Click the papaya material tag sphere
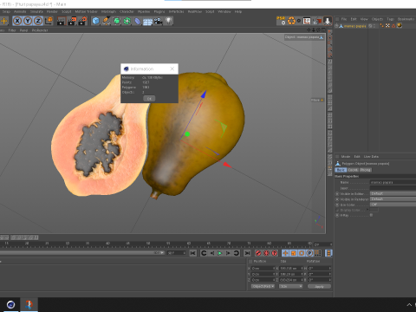Screen dimensions: 416x312 pyautogui.click(x=400, y=25)
